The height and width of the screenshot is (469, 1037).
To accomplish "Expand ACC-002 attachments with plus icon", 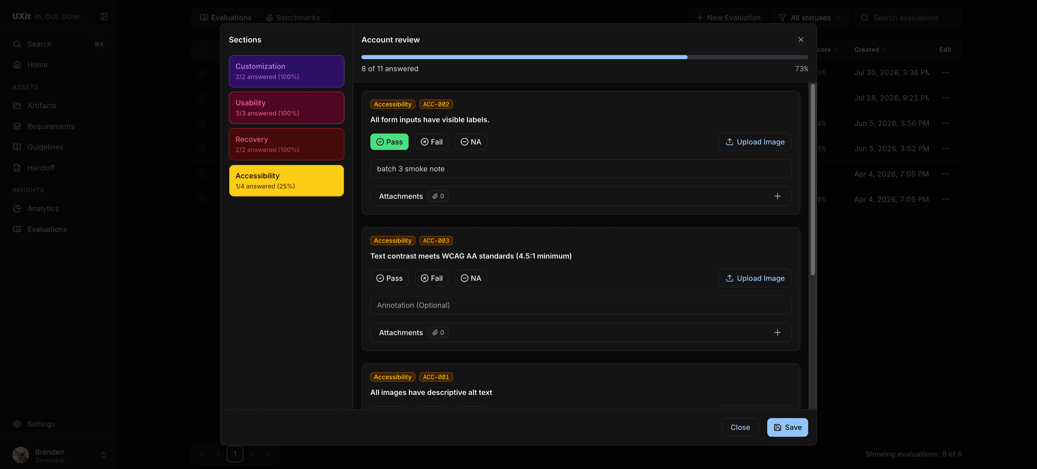I will tap(777, 196).
